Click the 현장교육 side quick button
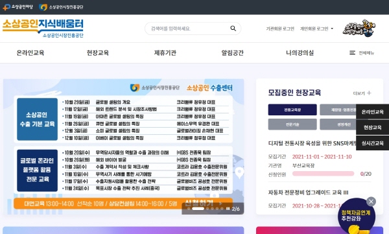The image size is (389, 234). [x=372, y=127]
